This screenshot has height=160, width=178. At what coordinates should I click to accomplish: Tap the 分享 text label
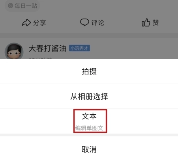[x=39, y=22]
